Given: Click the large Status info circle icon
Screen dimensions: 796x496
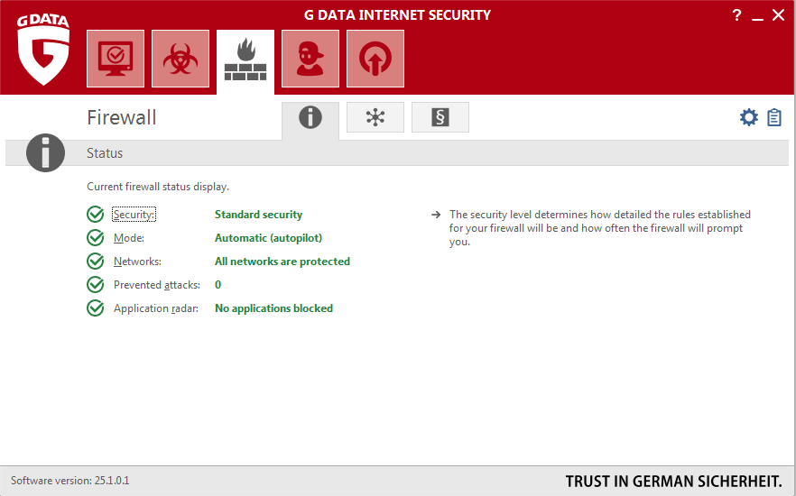Looking at the screenshot, I should [45, 152].
